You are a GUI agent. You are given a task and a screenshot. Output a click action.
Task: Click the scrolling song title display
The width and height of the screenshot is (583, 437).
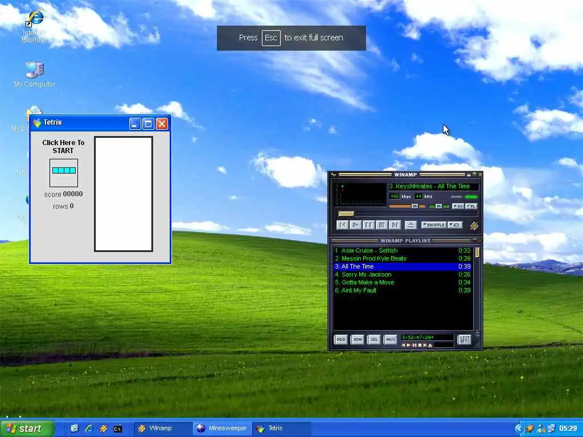coord(433,186)
